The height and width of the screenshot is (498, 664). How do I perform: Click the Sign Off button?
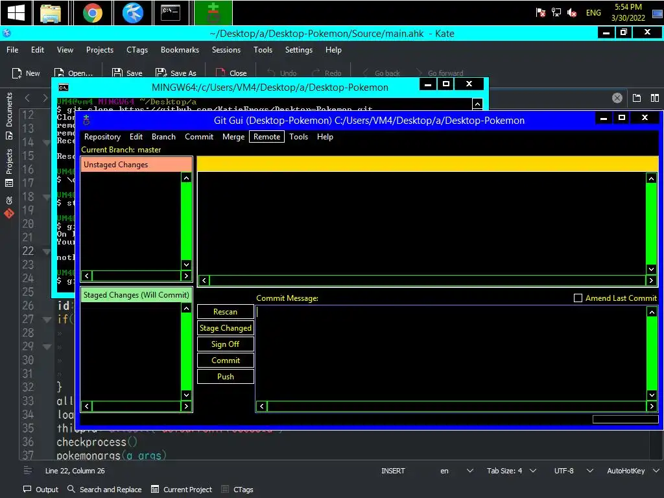click(x=225, y=344)
